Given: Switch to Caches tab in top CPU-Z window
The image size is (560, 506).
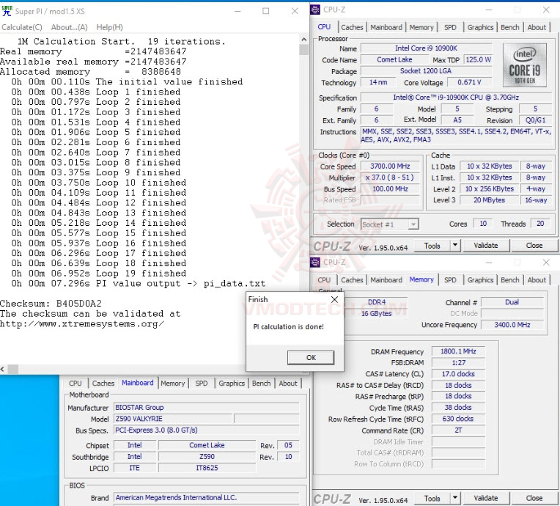Looking at the screenshot, I should tap(352, 27).
